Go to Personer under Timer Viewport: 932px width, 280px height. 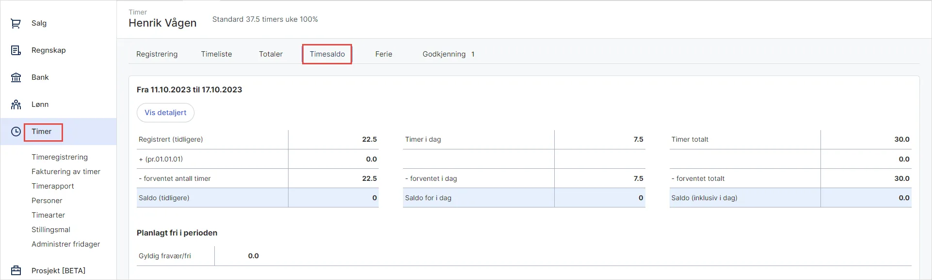47,201
